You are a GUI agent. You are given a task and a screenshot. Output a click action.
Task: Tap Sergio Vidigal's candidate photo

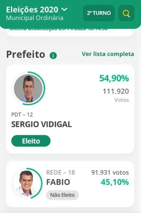(x=28, y=88)
